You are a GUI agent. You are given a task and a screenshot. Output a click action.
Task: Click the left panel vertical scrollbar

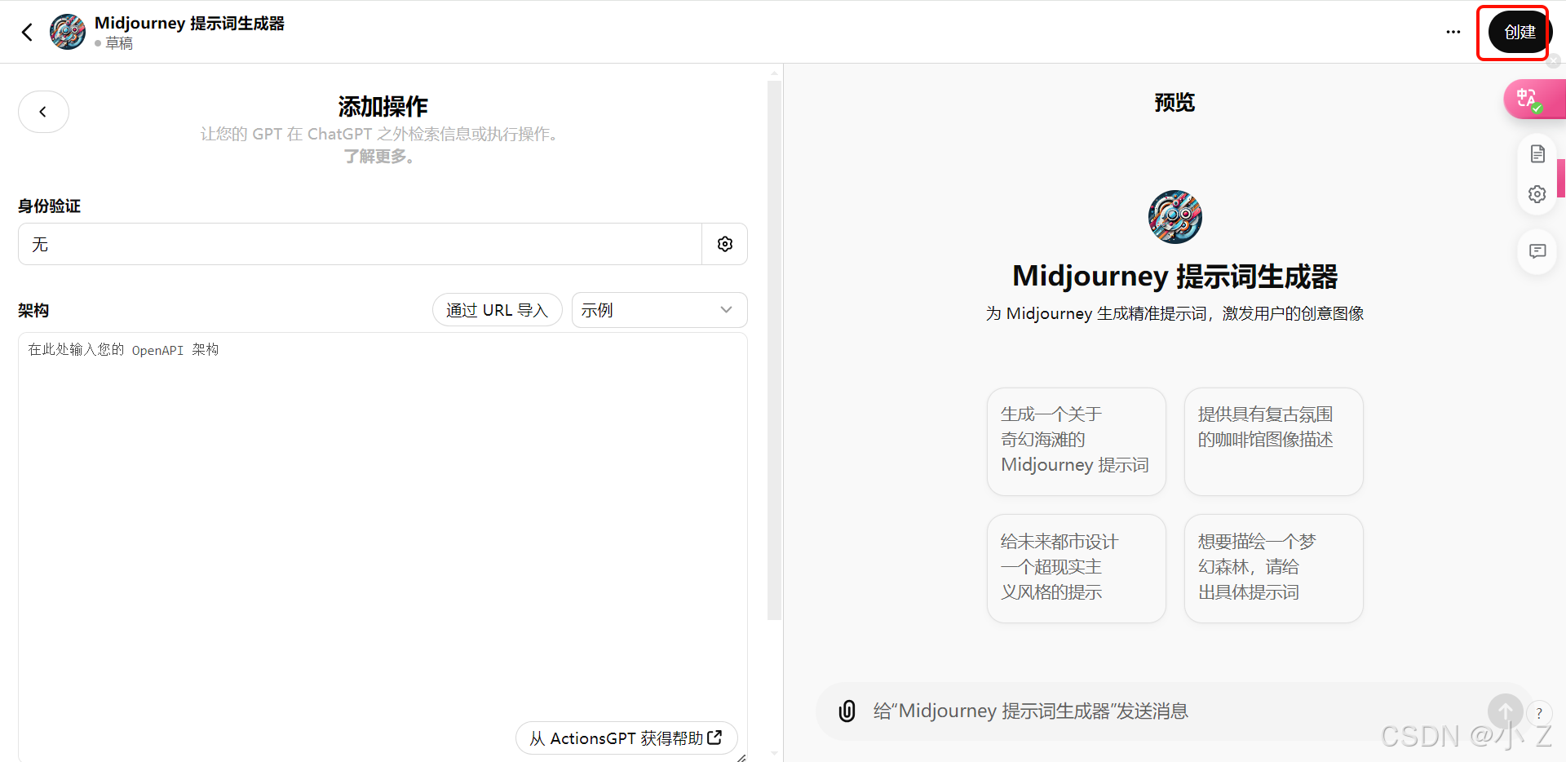[774, 349]
